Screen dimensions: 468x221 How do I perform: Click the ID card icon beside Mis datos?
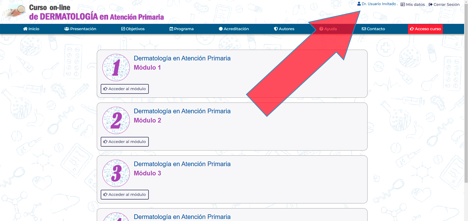tap(403, 4)
